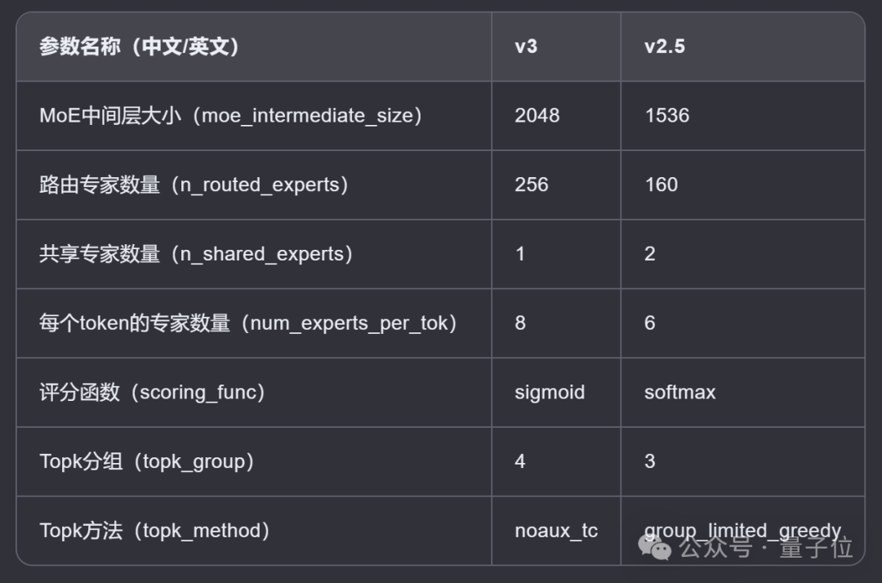The width and height of the screenshot is (882, 583).
Task: Select the softmax value cell
Action: pos(679,393)
